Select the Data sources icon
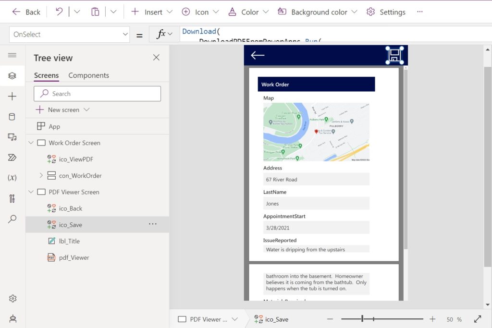Screen dimensions: 492x328 point(13,116)
